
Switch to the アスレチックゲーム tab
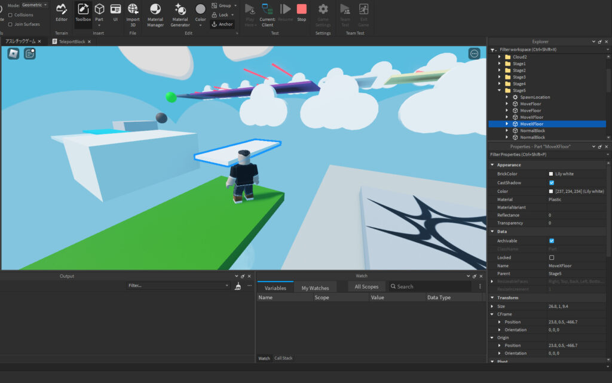[20, 41]
